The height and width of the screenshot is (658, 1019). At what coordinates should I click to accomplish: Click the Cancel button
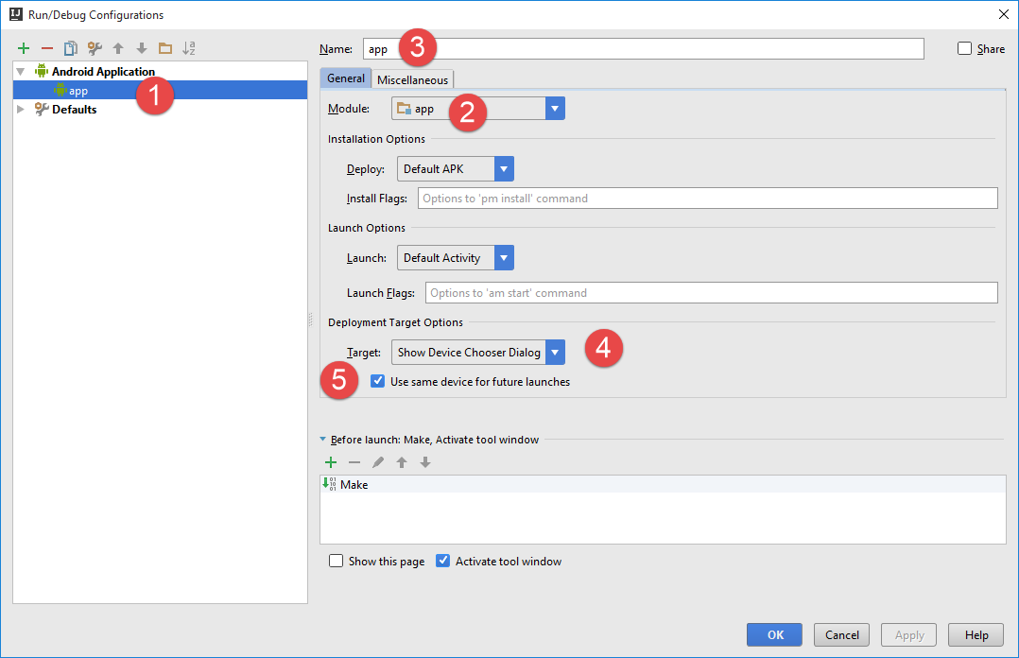coord(841,635)
